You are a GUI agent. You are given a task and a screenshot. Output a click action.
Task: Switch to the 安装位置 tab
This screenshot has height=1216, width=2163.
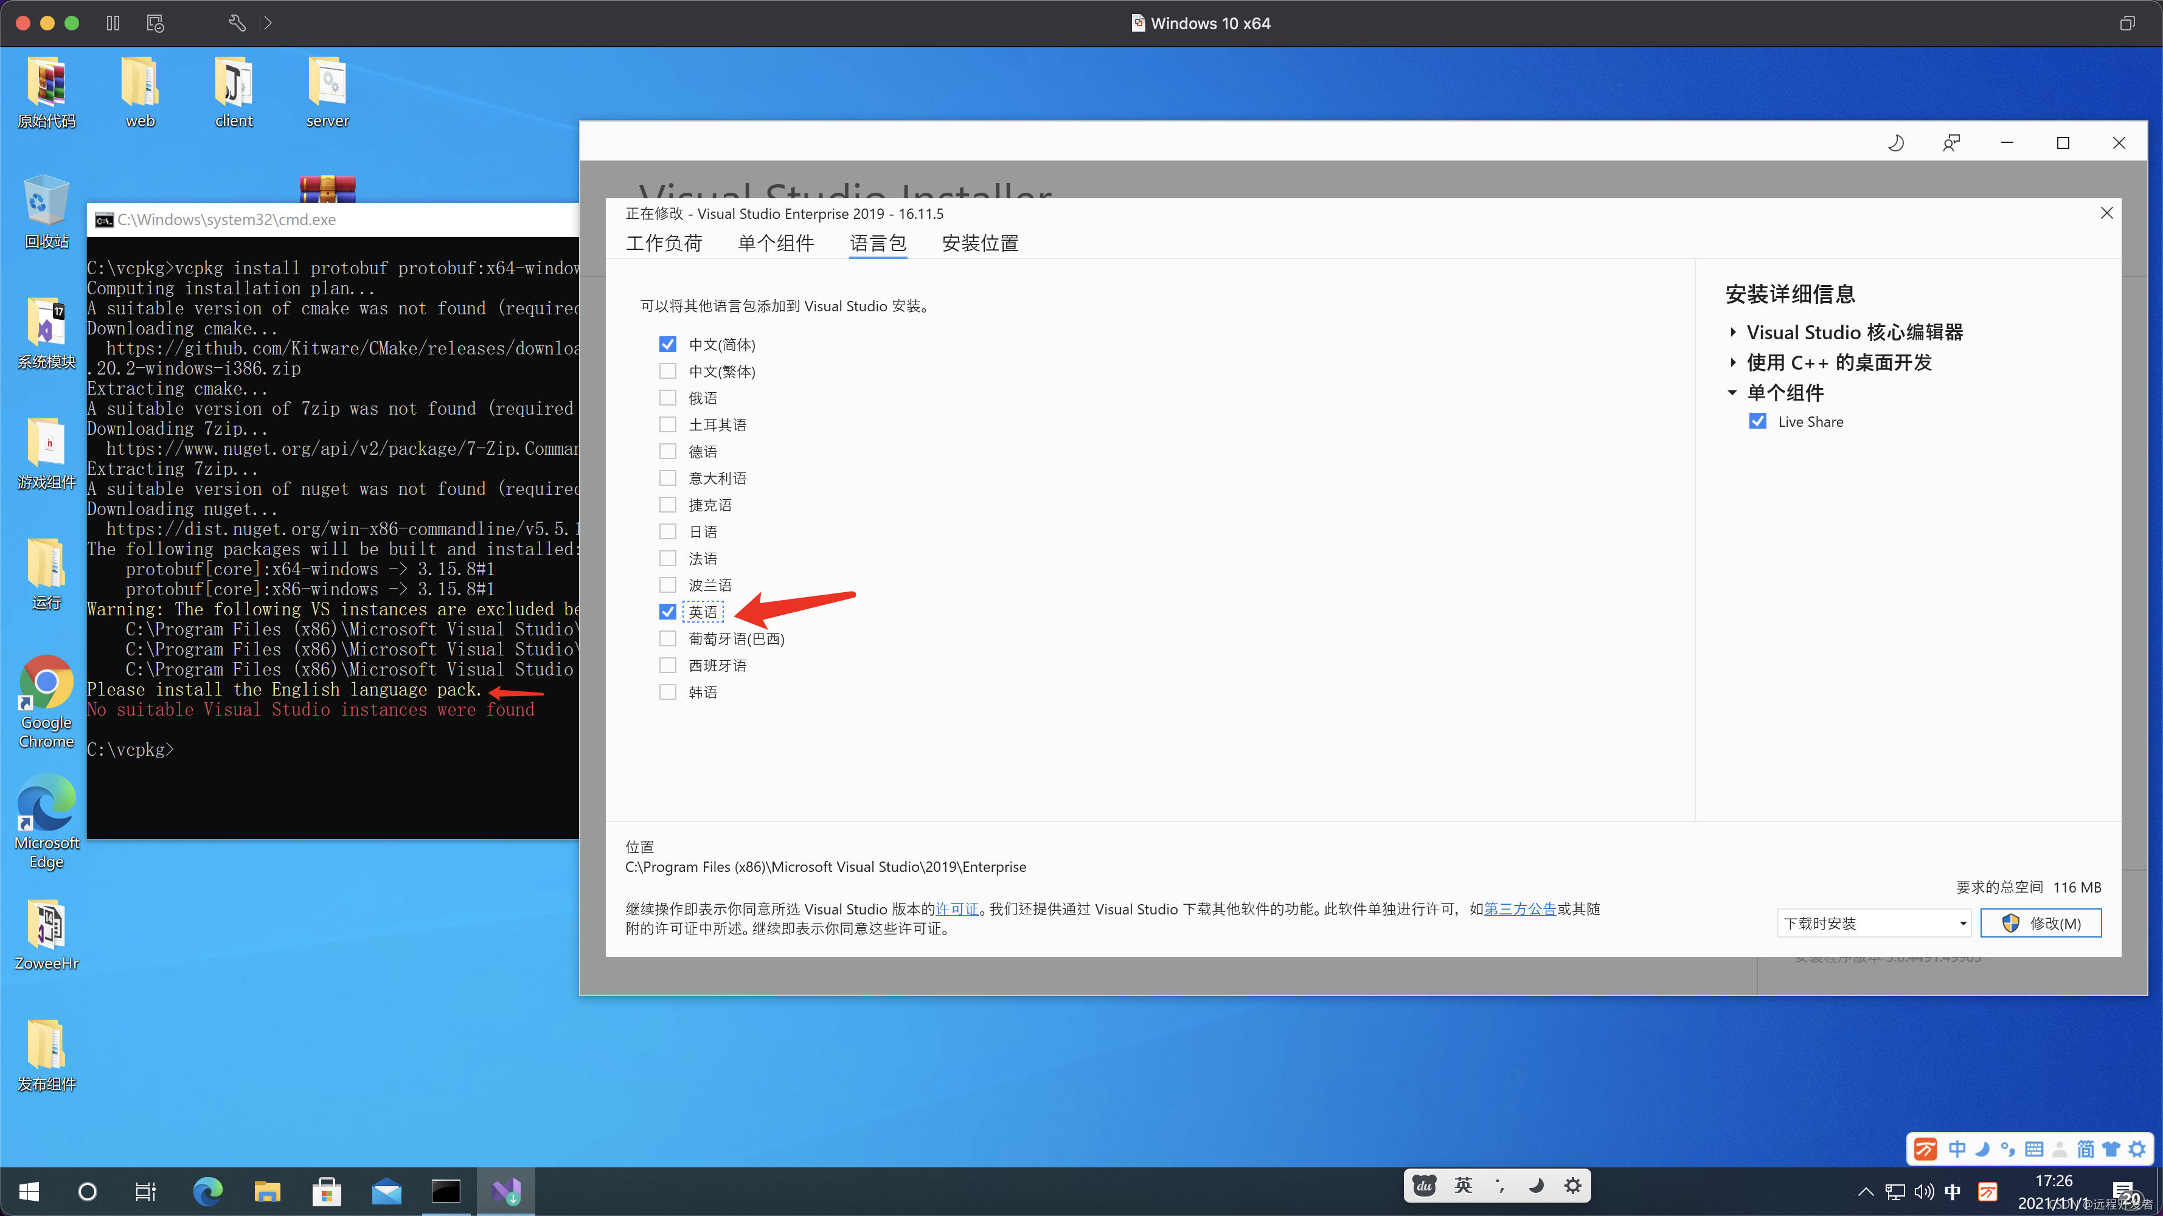point(980,243)
